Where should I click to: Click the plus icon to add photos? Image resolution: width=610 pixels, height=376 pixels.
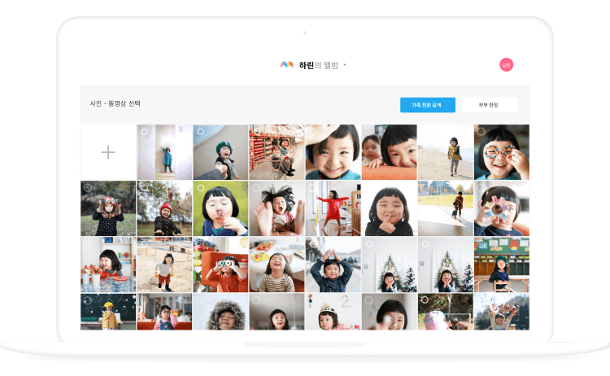coord(107,152)
